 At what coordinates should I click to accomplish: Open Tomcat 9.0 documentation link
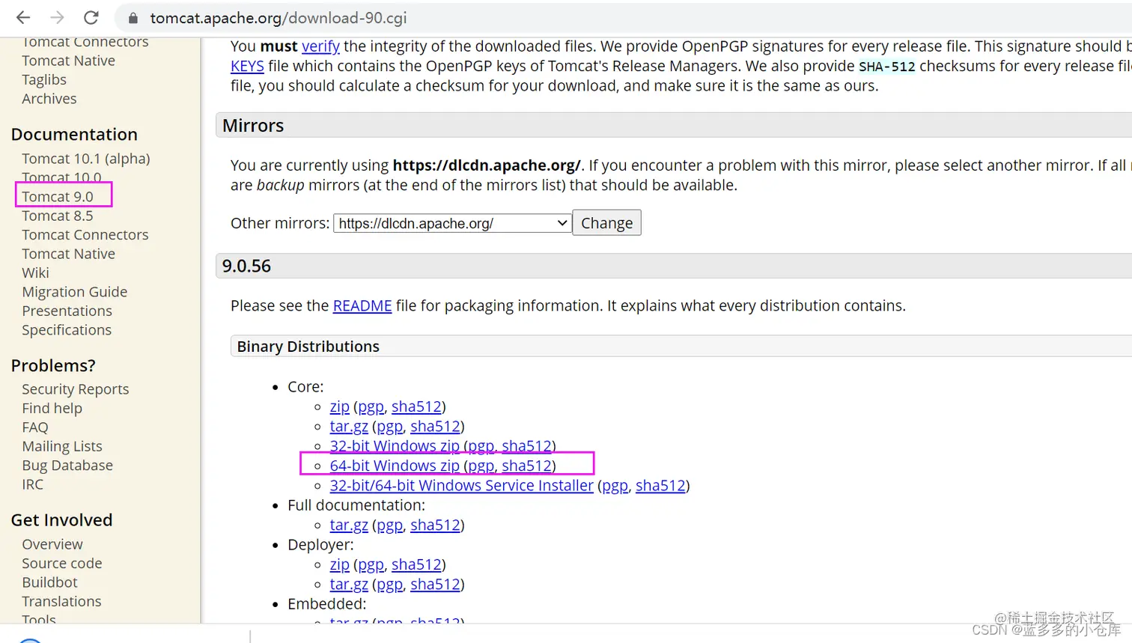(58, 197)
